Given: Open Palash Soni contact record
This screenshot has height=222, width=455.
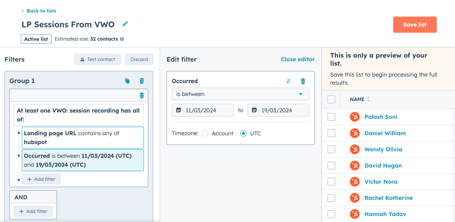Looking at the screenshot, I should 381,117.
